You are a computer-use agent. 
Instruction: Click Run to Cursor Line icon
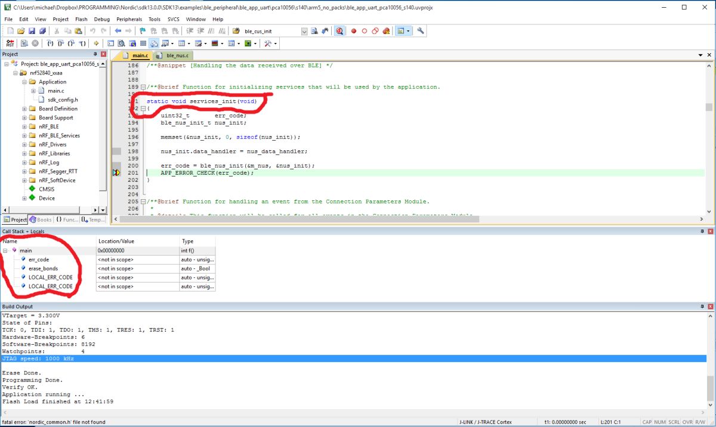click(82, 44)
